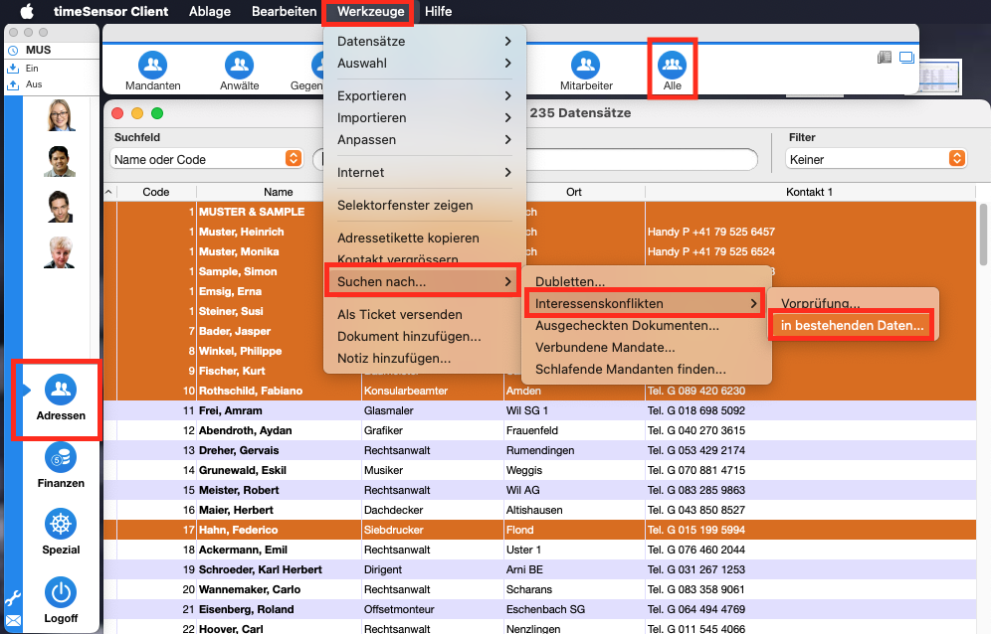Click the sort direction arrow left of Code
This screenshot has width=991, height=634.
coord(108,192)
